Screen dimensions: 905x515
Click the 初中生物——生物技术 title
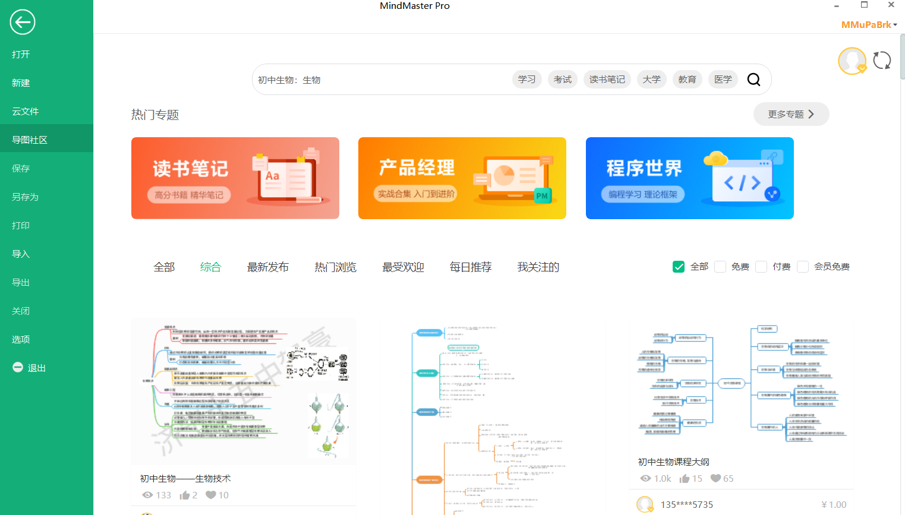coord(185,478)
